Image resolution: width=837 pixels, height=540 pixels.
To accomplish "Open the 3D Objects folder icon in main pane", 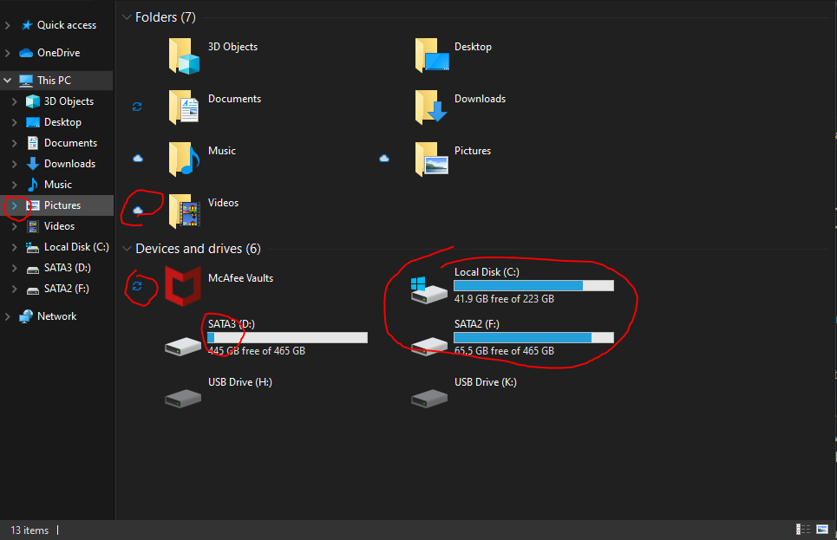I will point(184,55).
